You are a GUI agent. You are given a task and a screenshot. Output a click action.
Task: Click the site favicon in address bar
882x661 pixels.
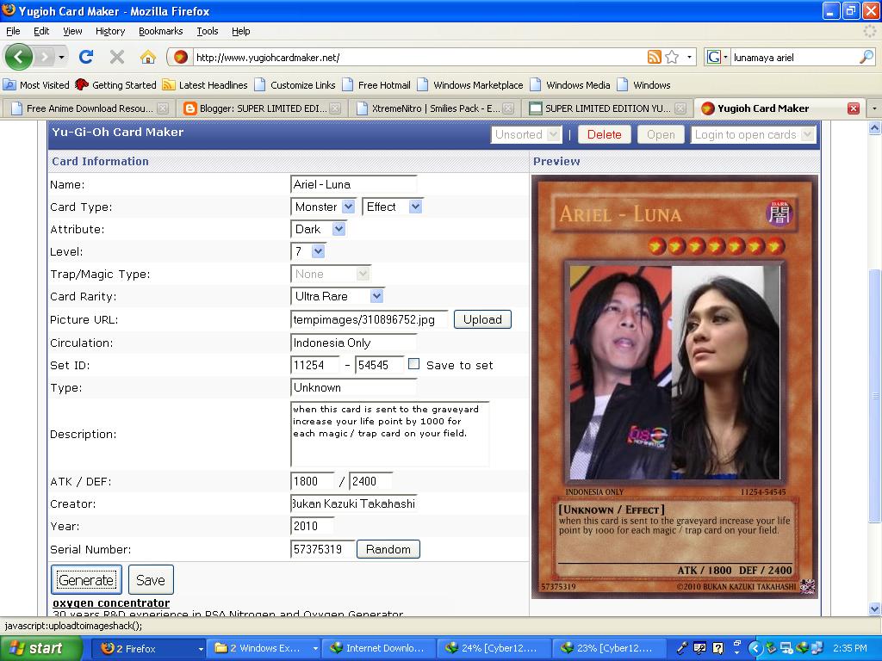pos(180,57)
